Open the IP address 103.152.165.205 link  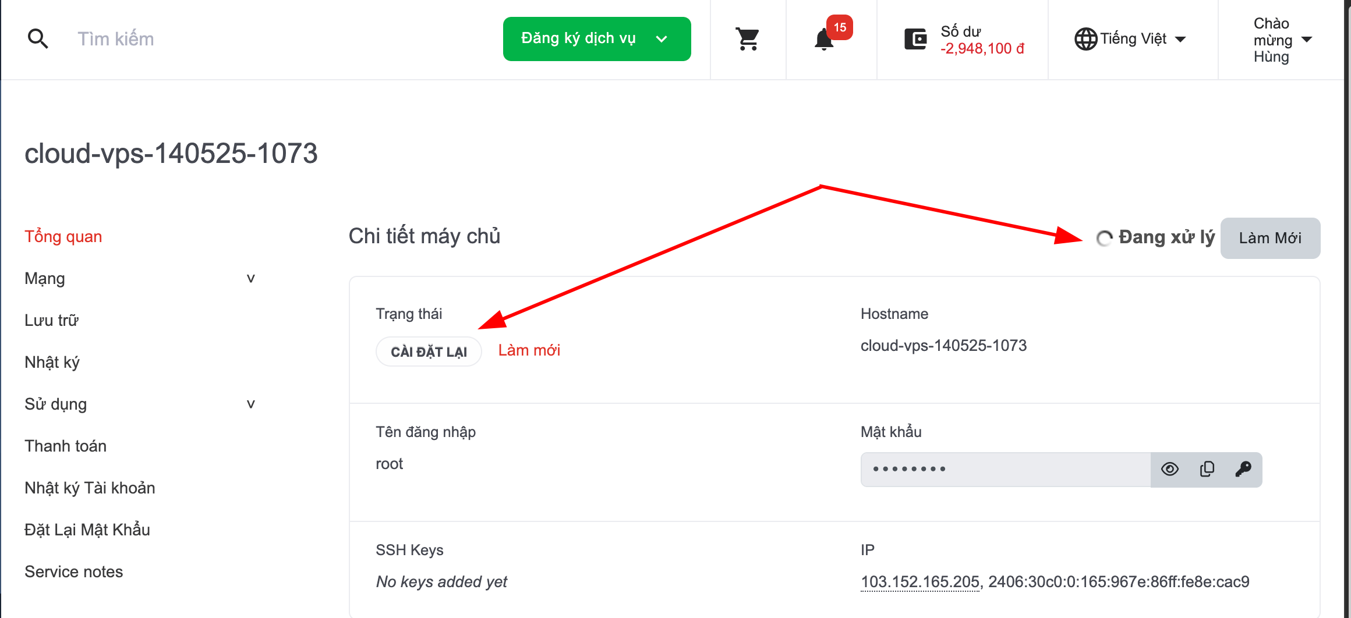pos(919,581)
